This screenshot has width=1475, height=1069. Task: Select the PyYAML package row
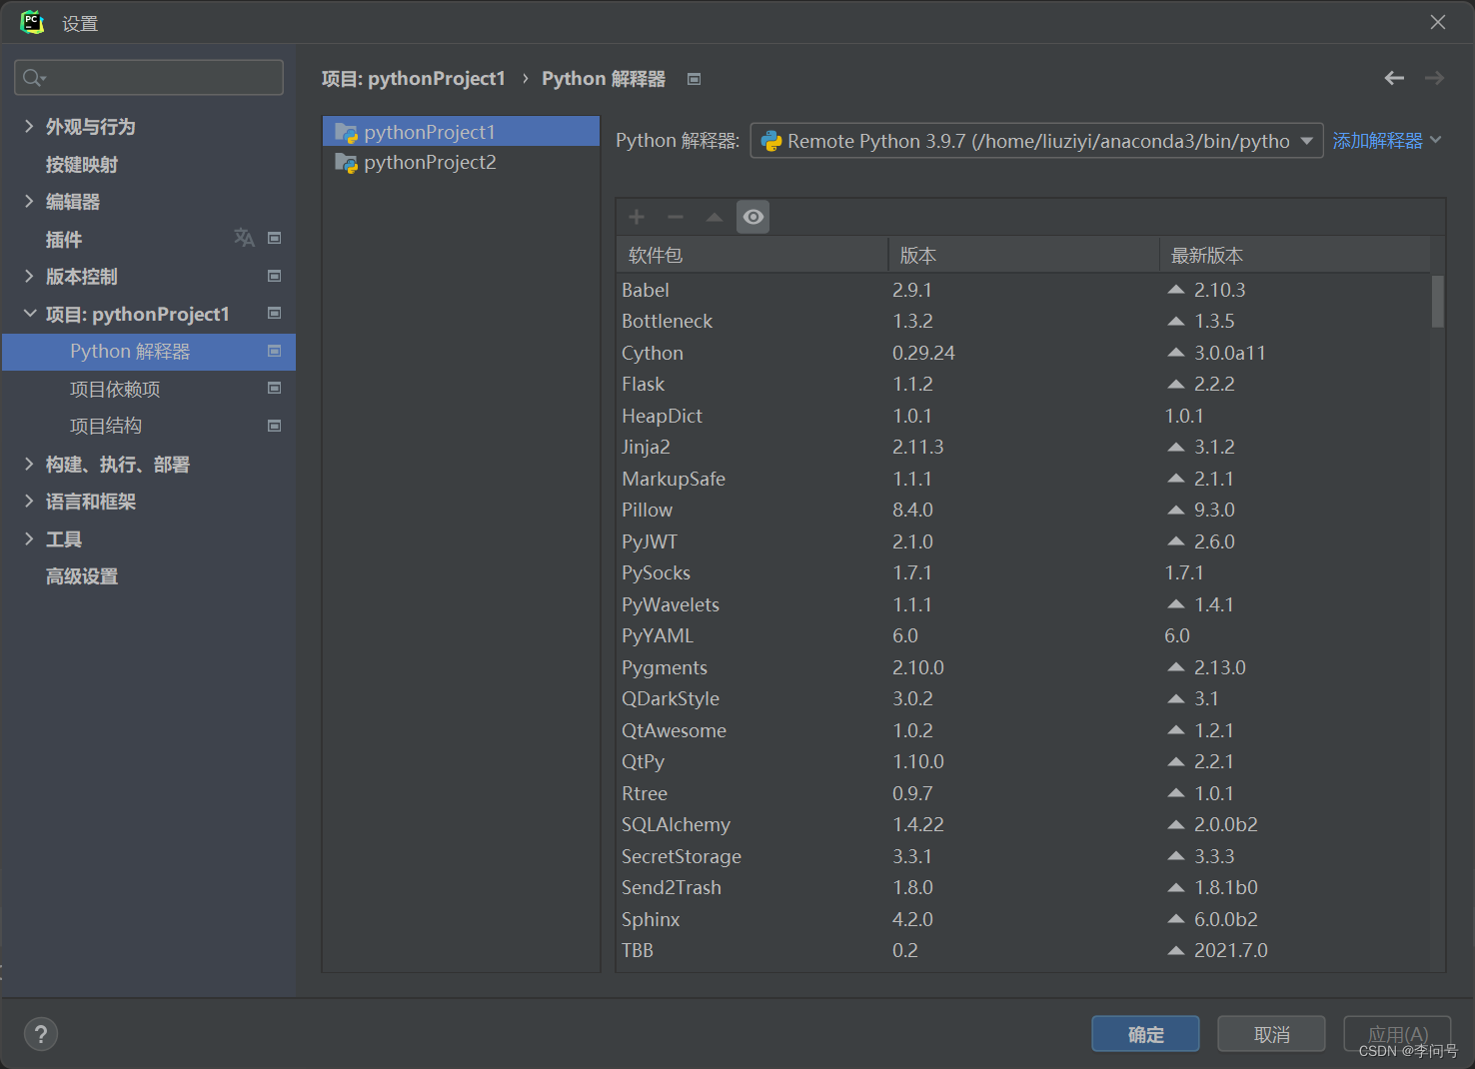(1023, 635)
